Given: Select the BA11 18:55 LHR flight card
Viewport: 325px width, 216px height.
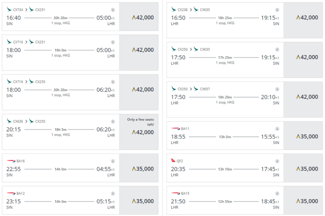Looking at the screenshot, I should (245, 136).
